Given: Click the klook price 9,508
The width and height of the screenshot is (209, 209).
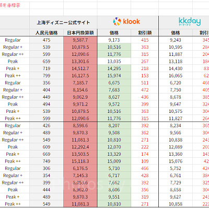Looking at the screenshot, I should (x=114, y=133).
